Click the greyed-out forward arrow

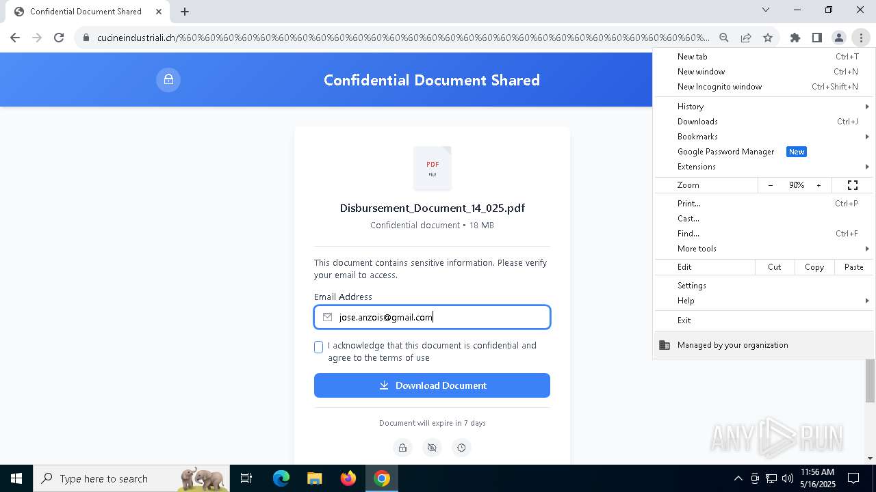pyautogui.click(x=37, y=38)
